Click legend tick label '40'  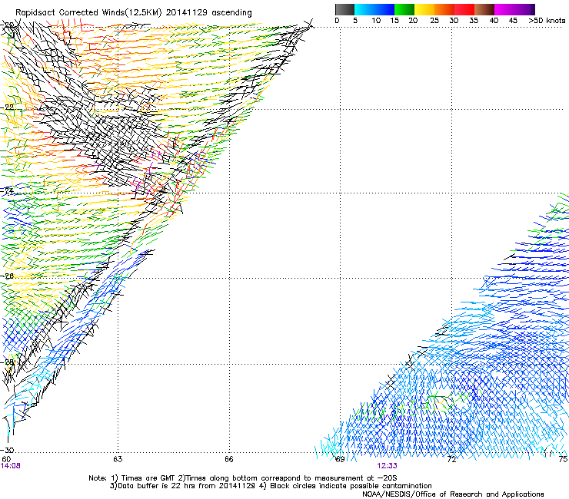(494, 21)
